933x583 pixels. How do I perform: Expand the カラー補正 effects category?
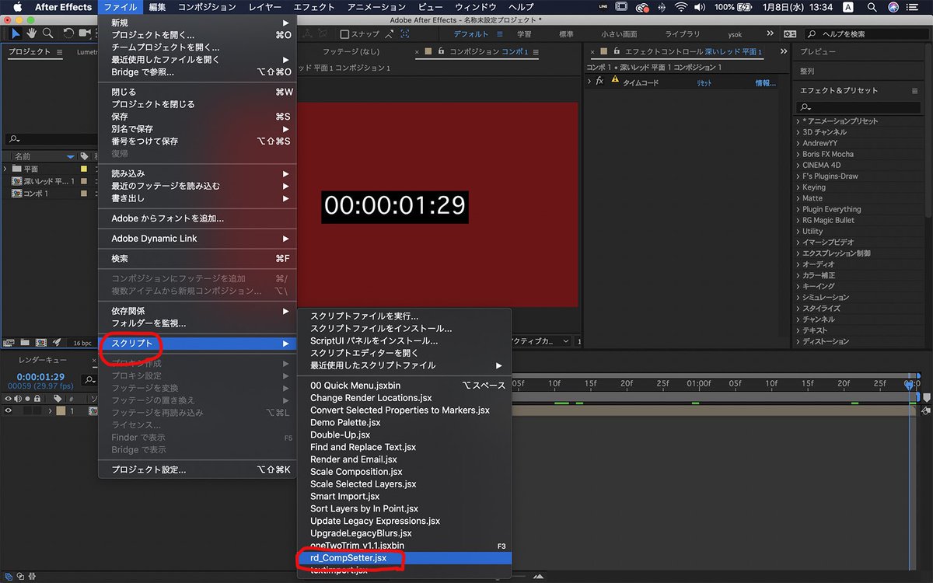point(798,275)
